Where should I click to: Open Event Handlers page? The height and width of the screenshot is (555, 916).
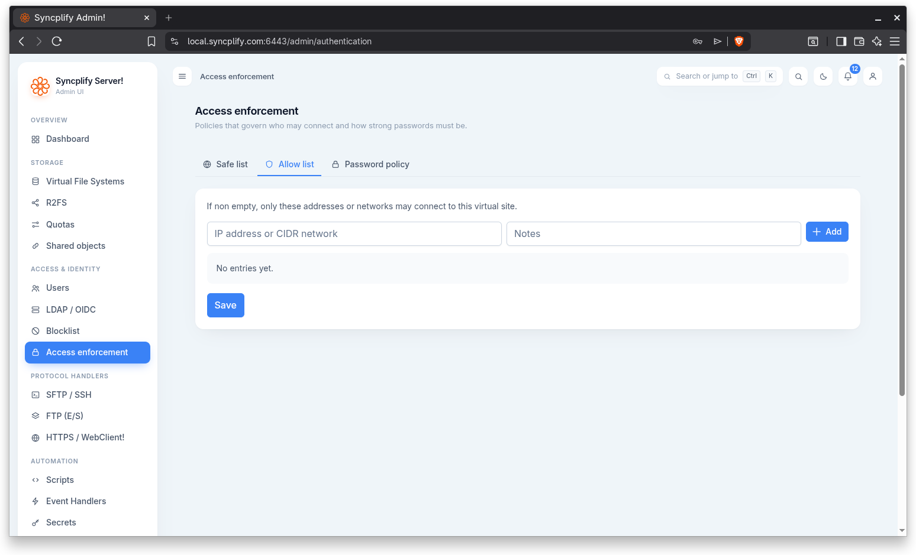(x=88, y=501)
